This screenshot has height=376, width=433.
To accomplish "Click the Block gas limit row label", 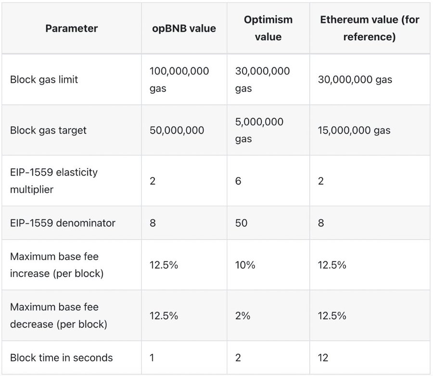I will (x=44, y=79).
